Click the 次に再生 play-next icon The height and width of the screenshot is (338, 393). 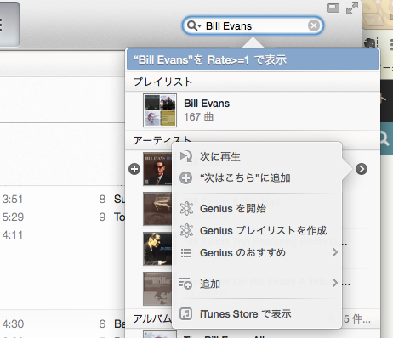(186, 156)
